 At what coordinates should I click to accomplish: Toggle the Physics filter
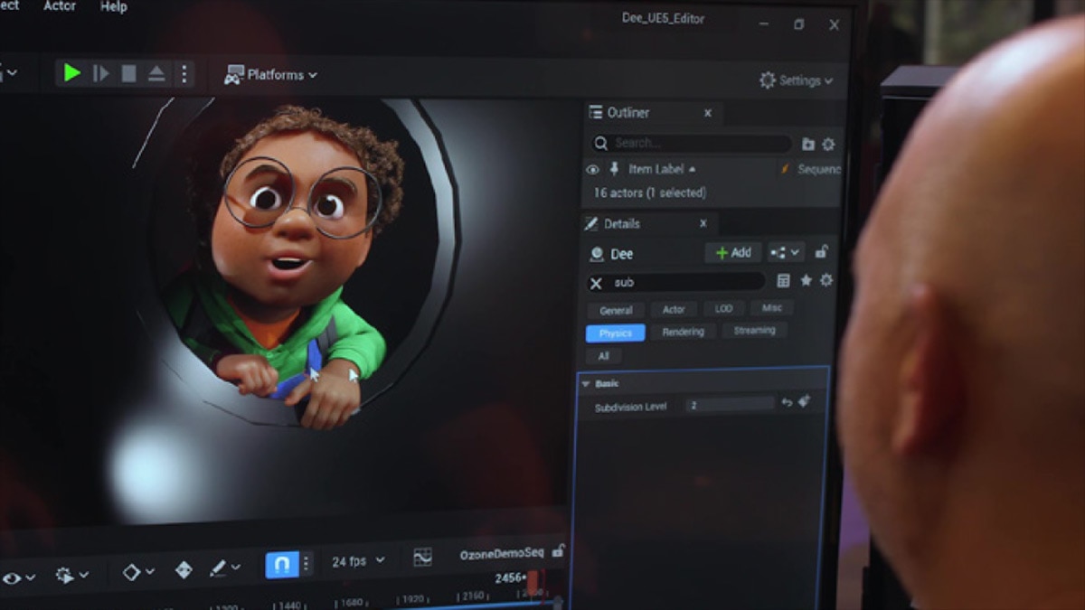click(616, 333)
